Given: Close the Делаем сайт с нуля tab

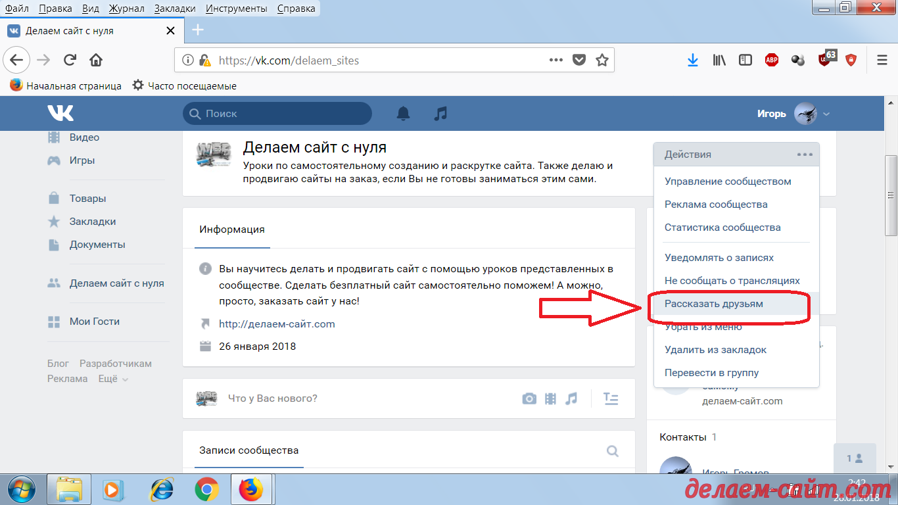Looking at the screenshot, I should coord(171,31).
